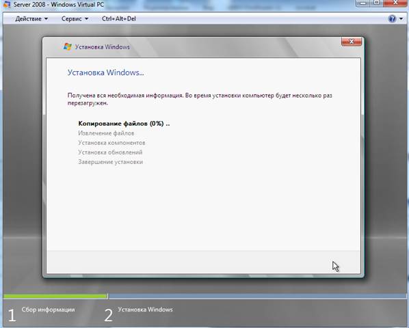Close the Установка Windows setup dialog
Screen dimensions: 409x328
[x=352, y=42]
